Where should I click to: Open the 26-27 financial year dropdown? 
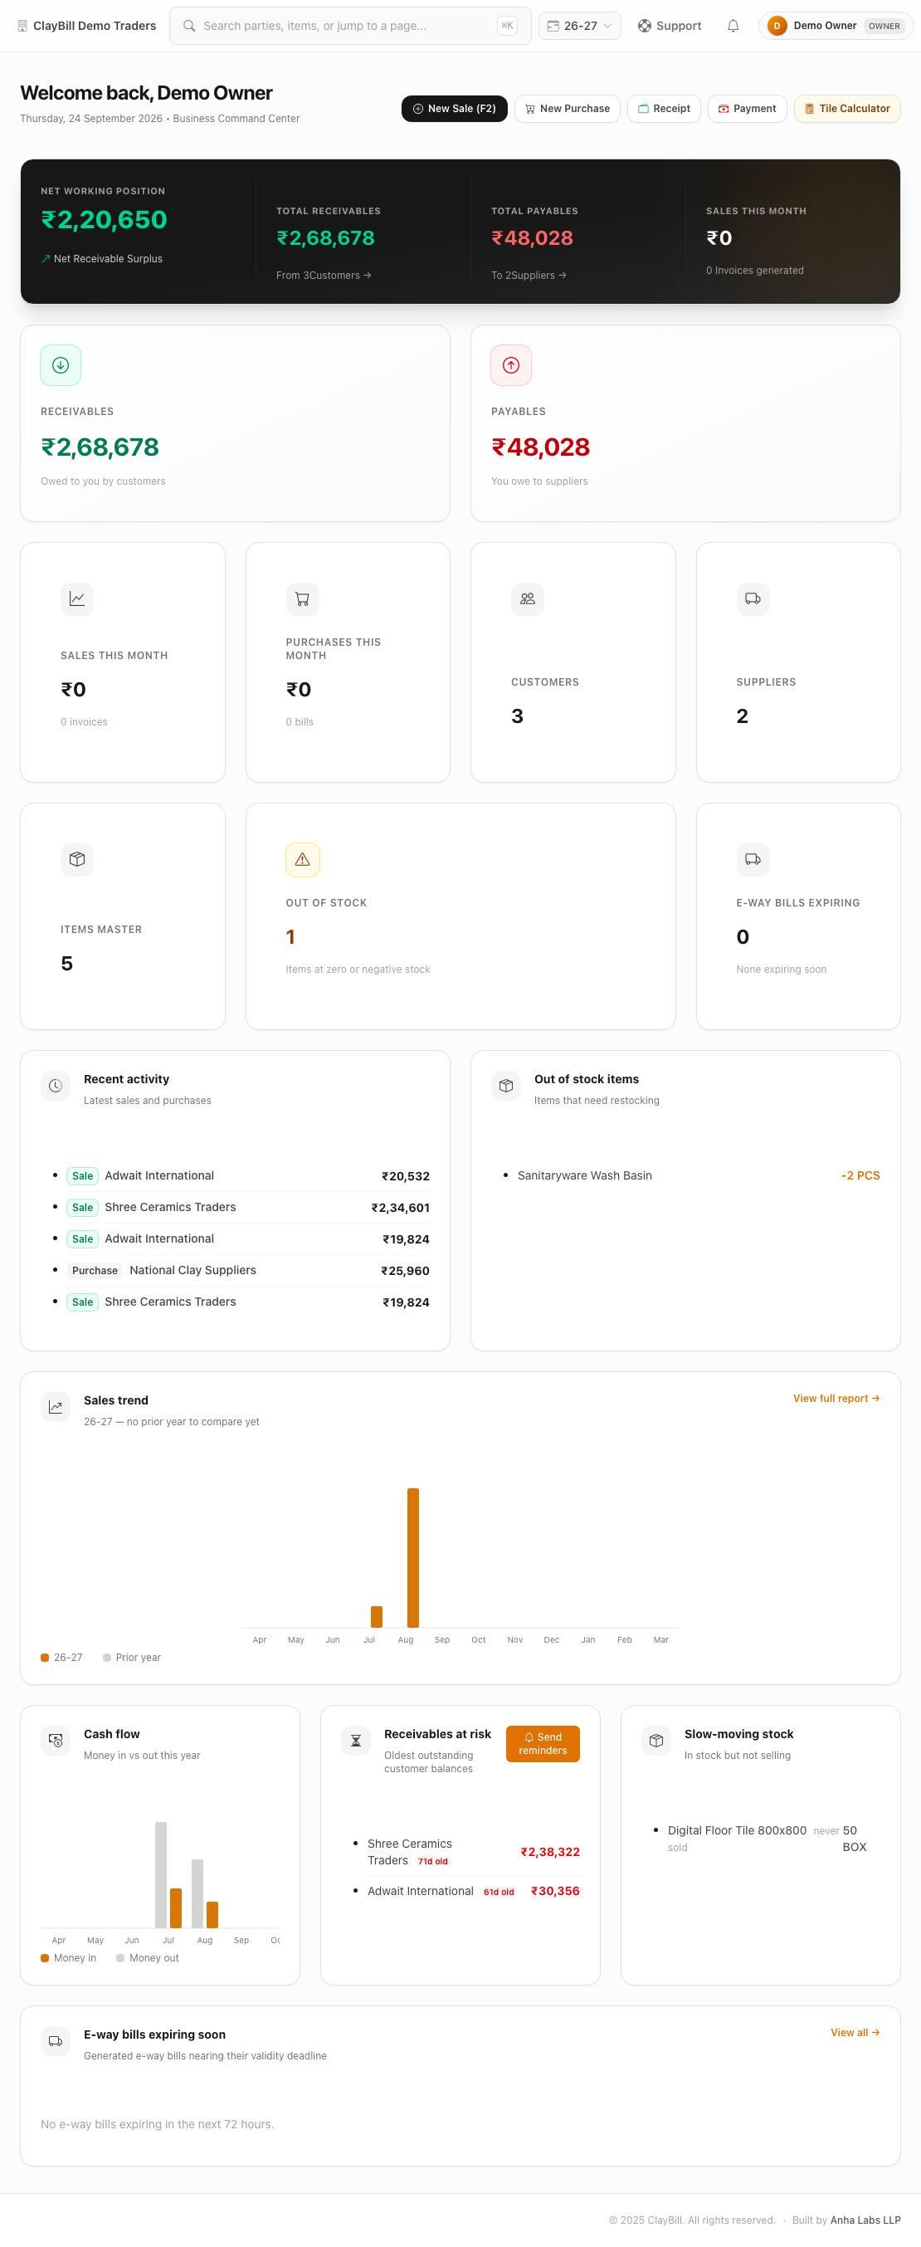[580, 27]
